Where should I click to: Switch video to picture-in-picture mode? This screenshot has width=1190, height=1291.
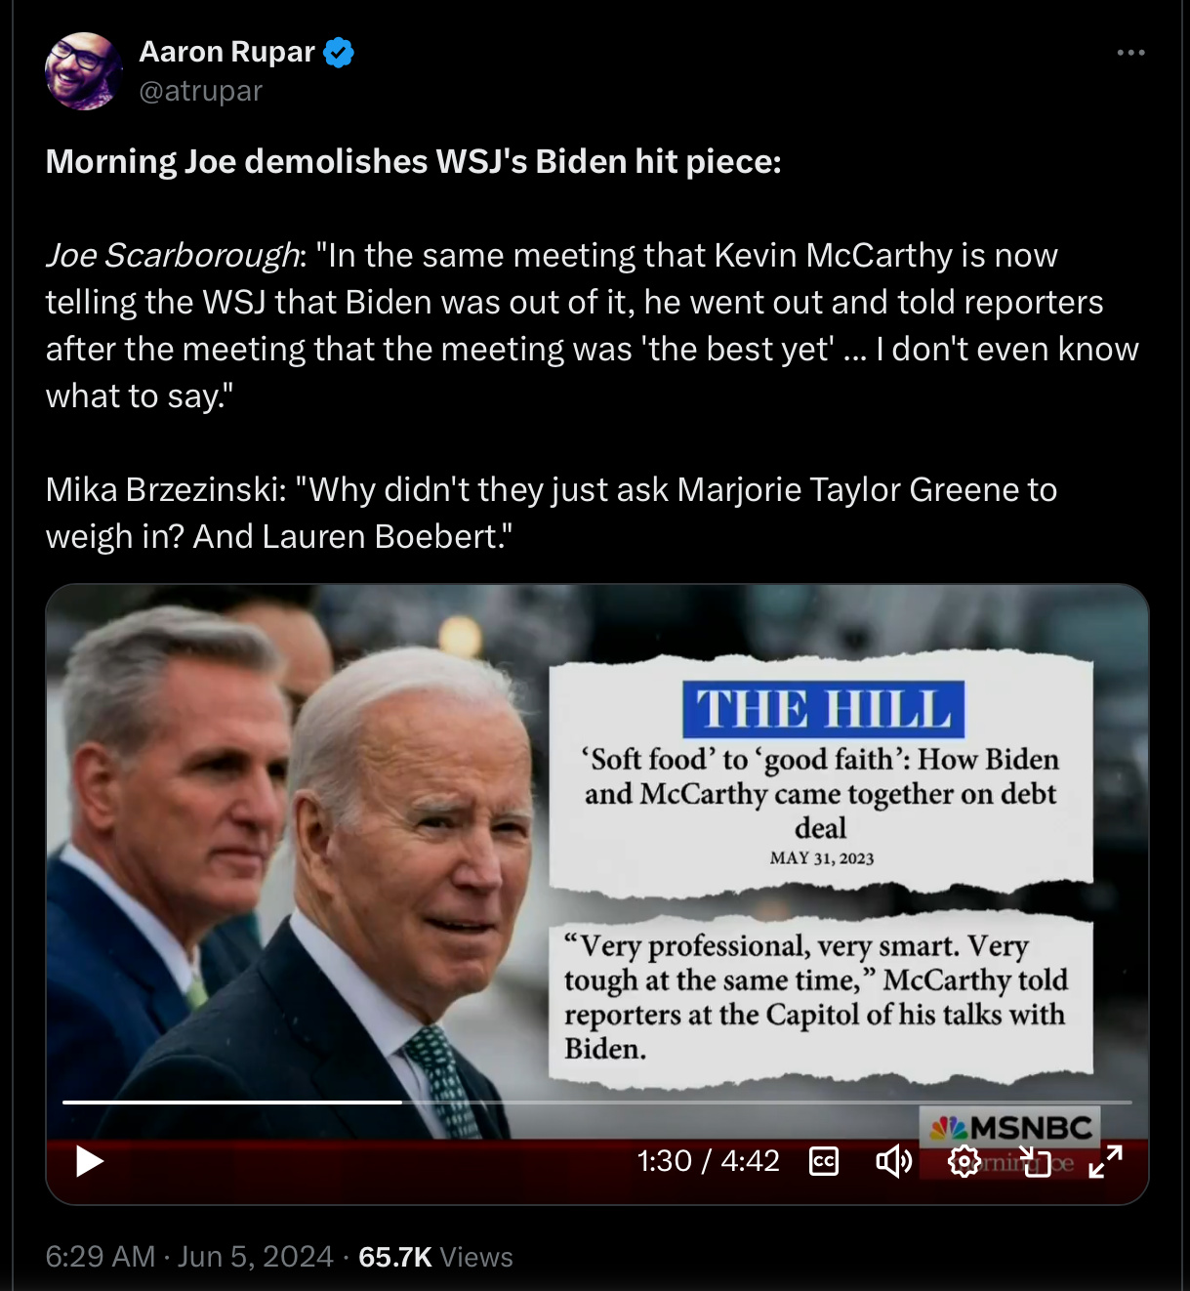pos(1035,1161)
